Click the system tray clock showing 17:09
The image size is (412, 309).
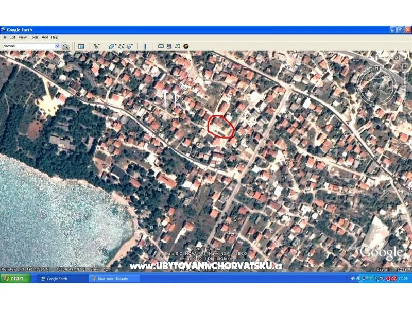403,279
